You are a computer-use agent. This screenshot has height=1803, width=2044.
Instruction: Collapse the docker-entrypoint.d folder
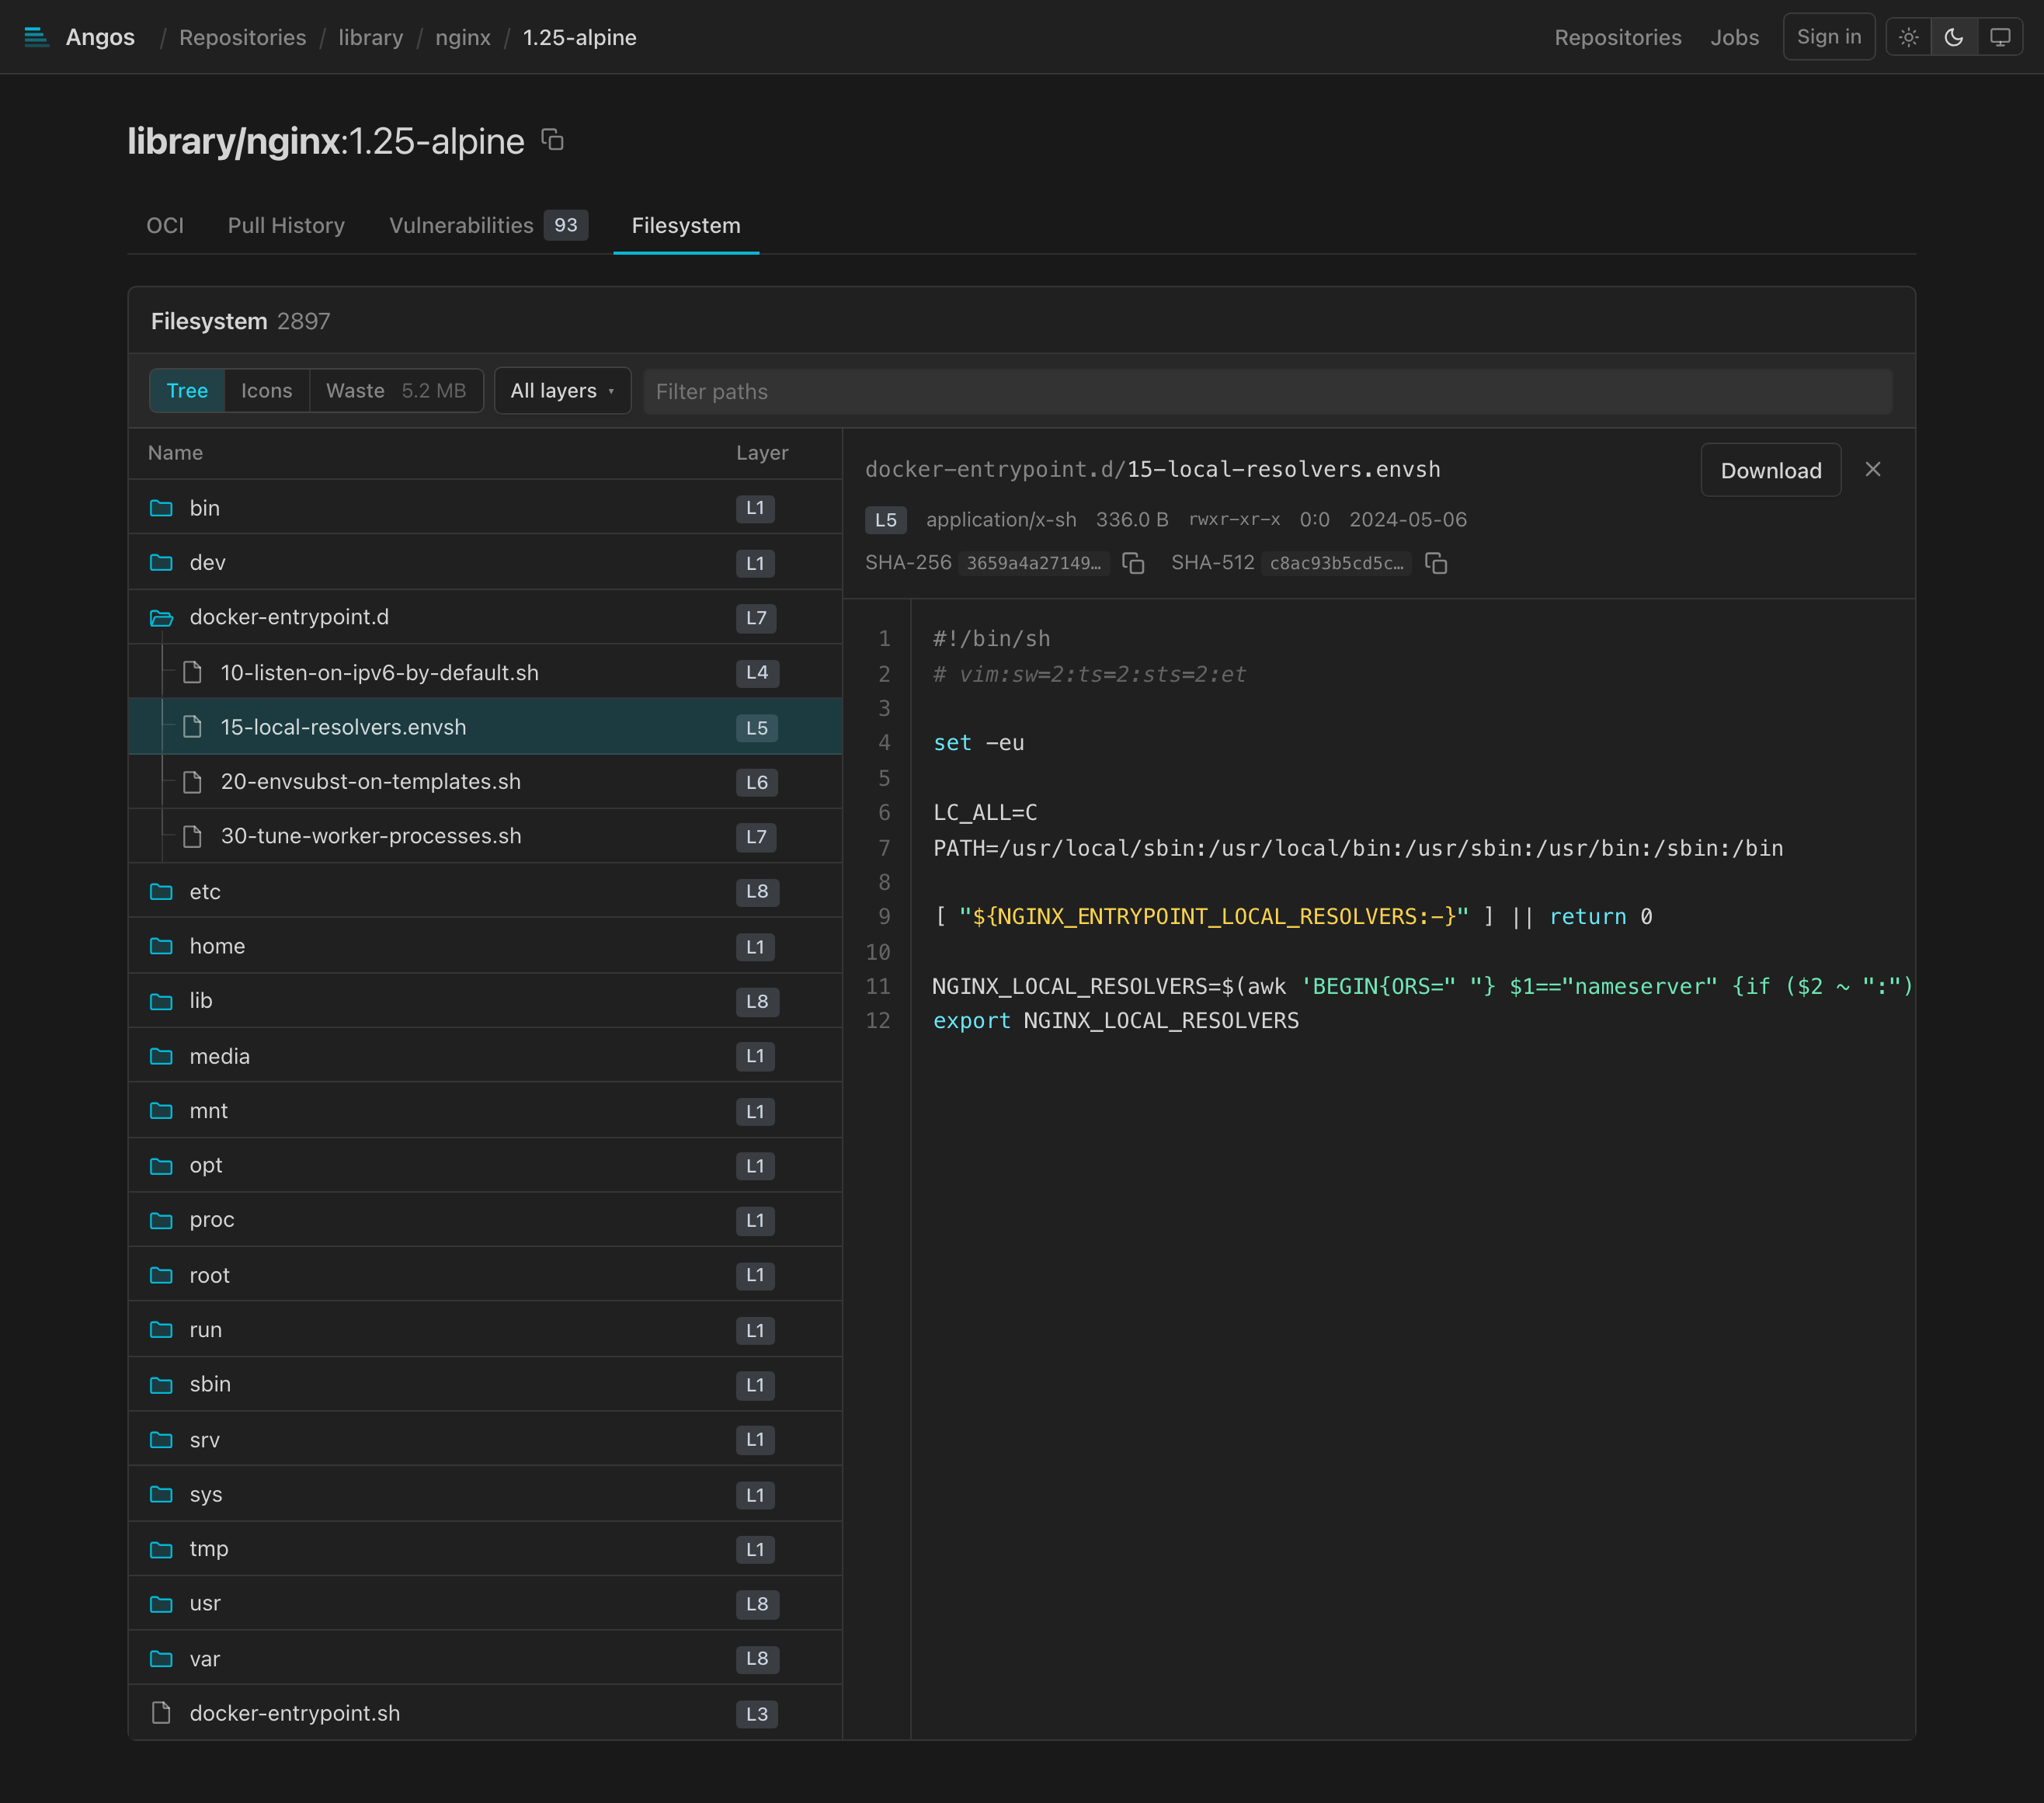click(x=485, y=617)
